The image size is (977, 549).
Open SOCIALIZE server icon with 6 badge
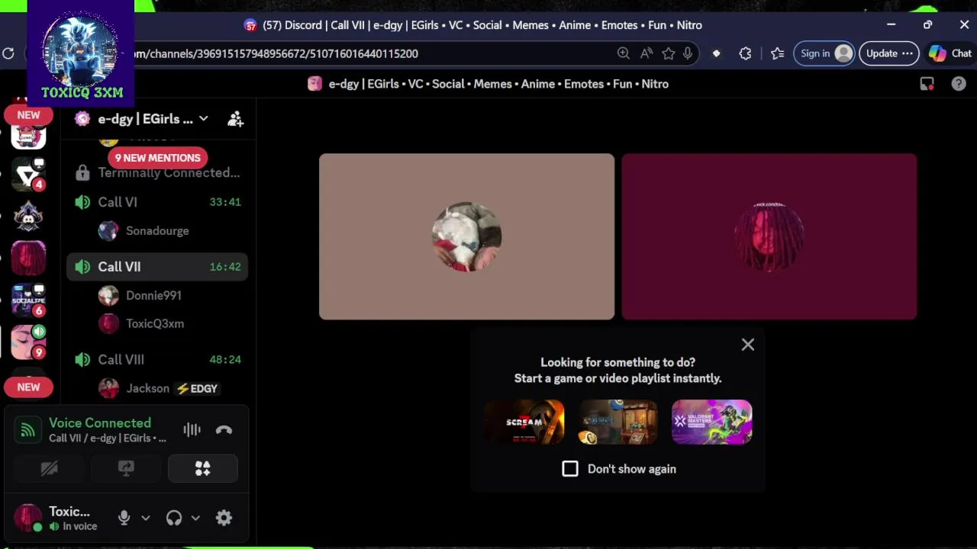[x=29, y=300]
